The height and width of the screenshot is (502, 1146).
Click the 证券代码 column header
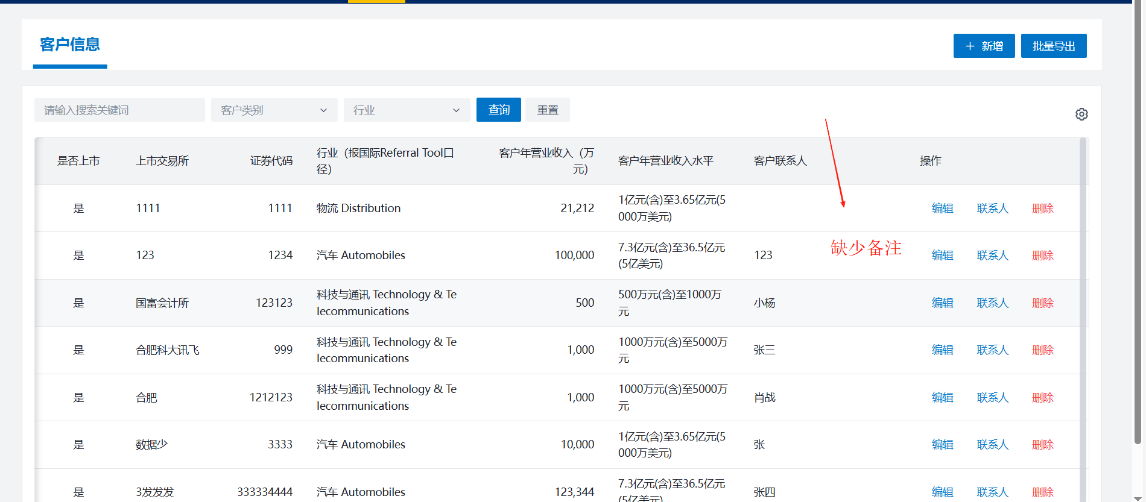[x=271, y=161]
